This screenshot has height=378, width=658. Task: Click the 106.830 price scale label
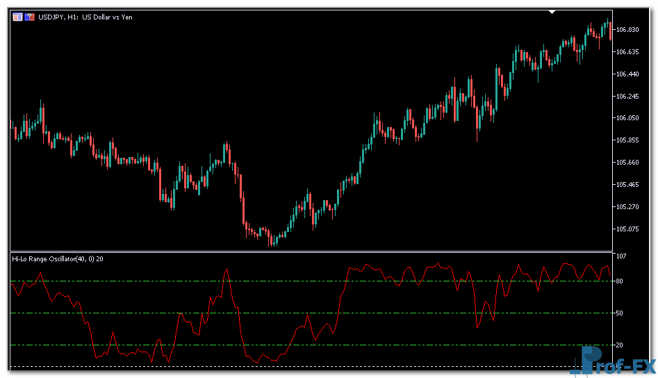click(x=627, y=29)
